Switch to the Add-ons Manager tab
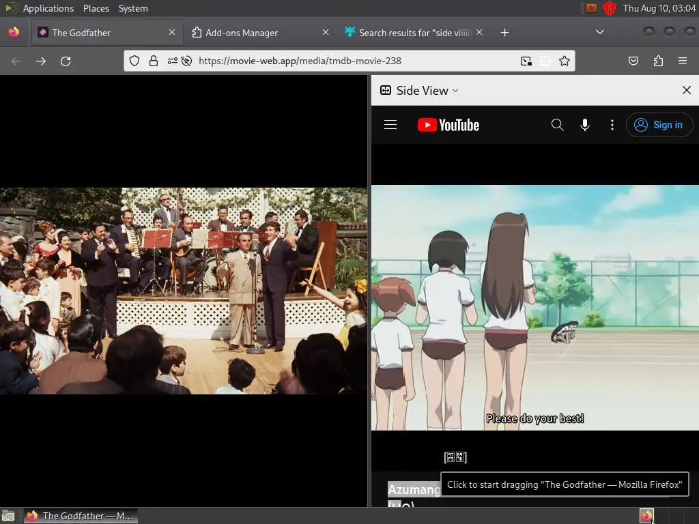 [259, 33]
